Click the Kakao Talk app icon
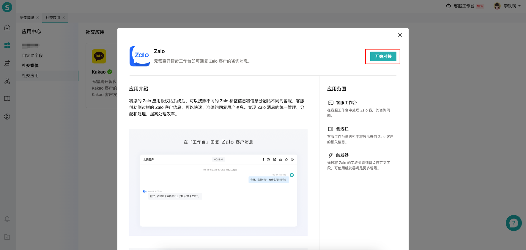 coord(99,56)
